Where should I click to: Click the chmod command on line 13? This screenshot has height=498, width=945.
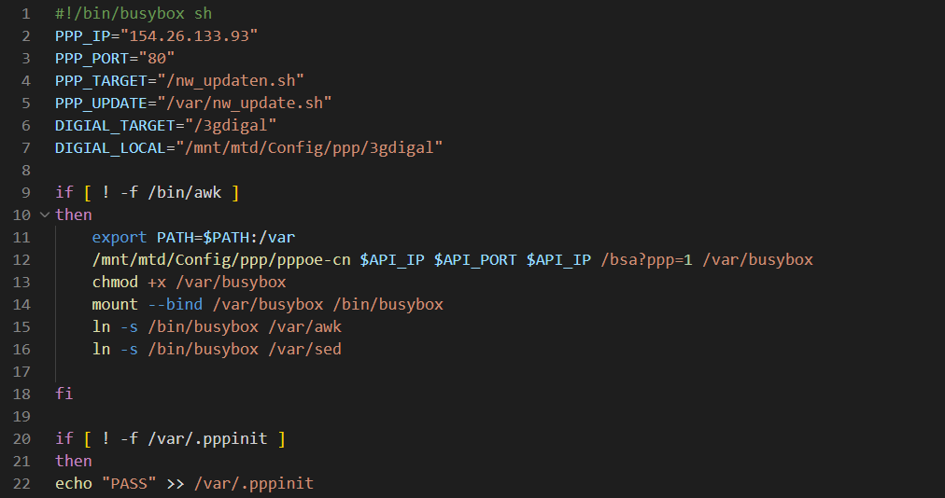pos(115,282)
